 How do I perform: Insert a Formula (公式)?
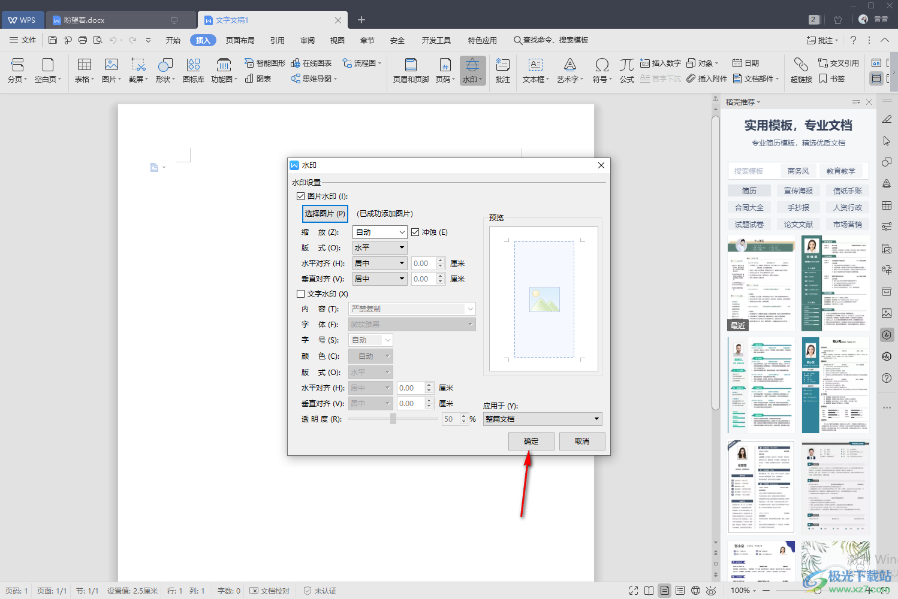click(627, 70)
